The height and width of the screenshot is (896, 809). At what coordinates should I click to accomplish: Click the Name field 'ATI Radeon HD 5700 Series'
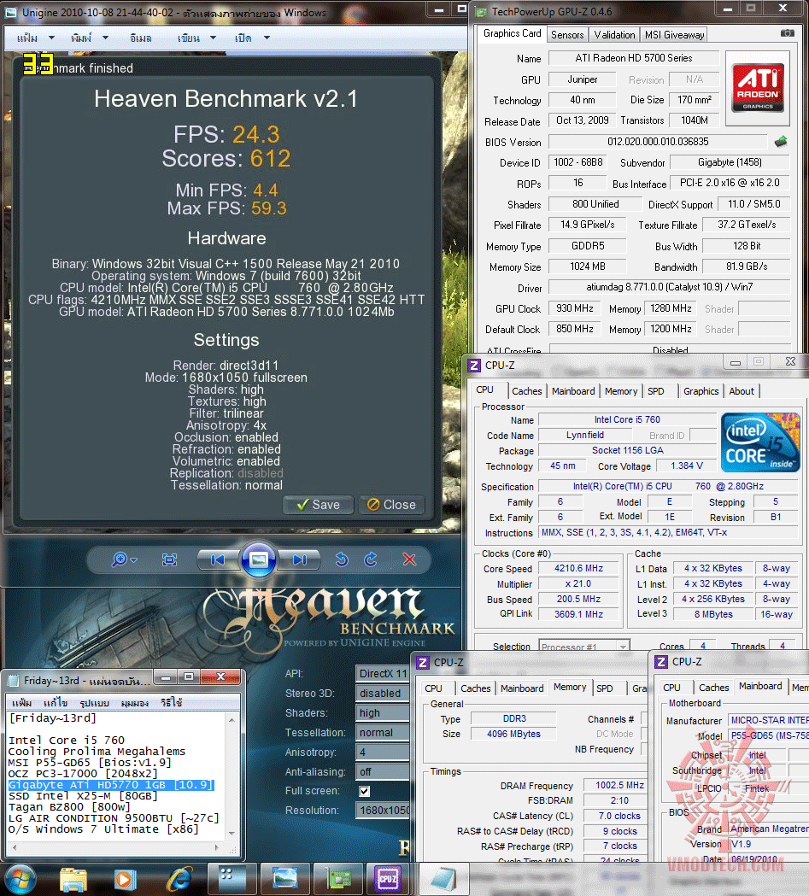point(634,58)
